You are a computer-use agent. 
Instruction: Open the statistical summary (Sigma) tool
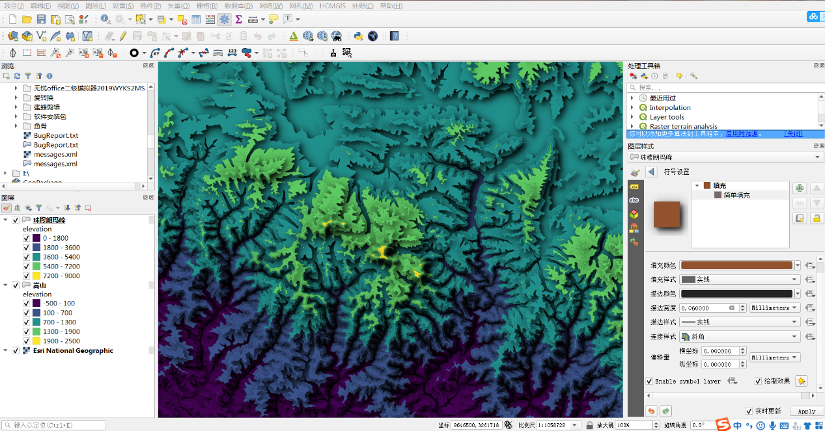pyautogui.click(x=238, y=20)
